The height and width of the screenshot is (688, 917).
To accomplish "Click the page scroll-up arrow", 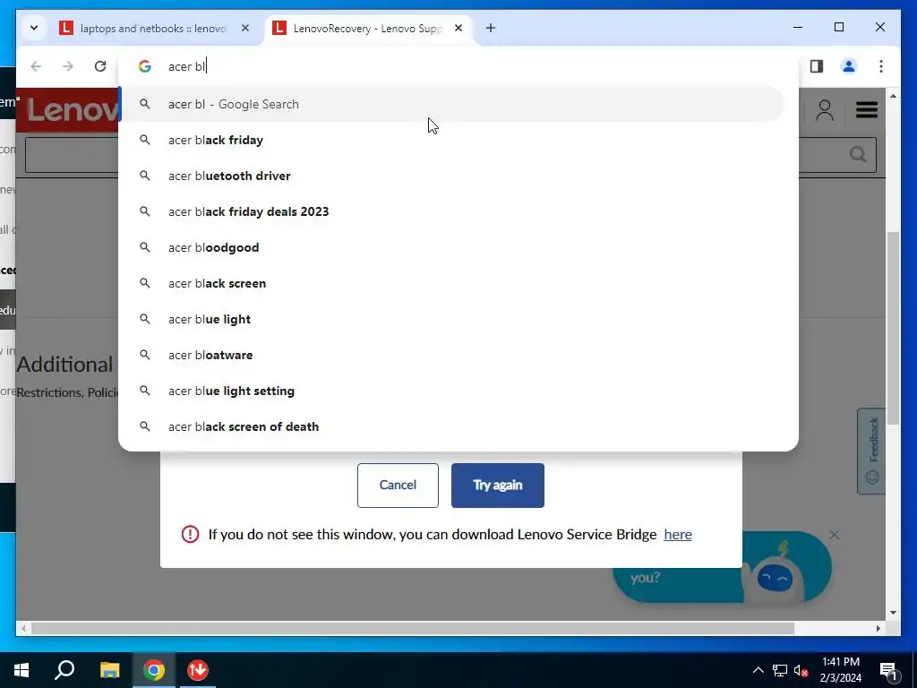I will 893,96.
